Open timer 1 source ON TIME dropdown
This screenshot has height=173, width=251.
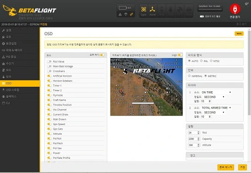click(x=216, y=92)
